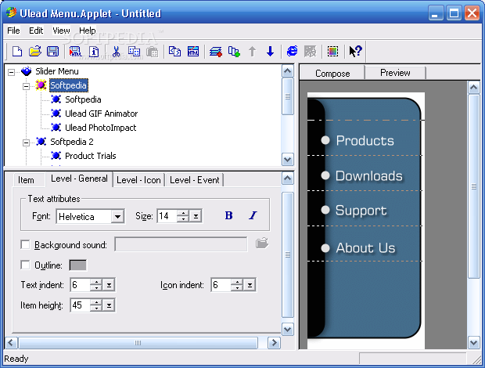Viewport: 485px width, 368px height.
Task: Open the Text indent dropdown arrow
Action: pyautogui.click(x=109, y=285)
